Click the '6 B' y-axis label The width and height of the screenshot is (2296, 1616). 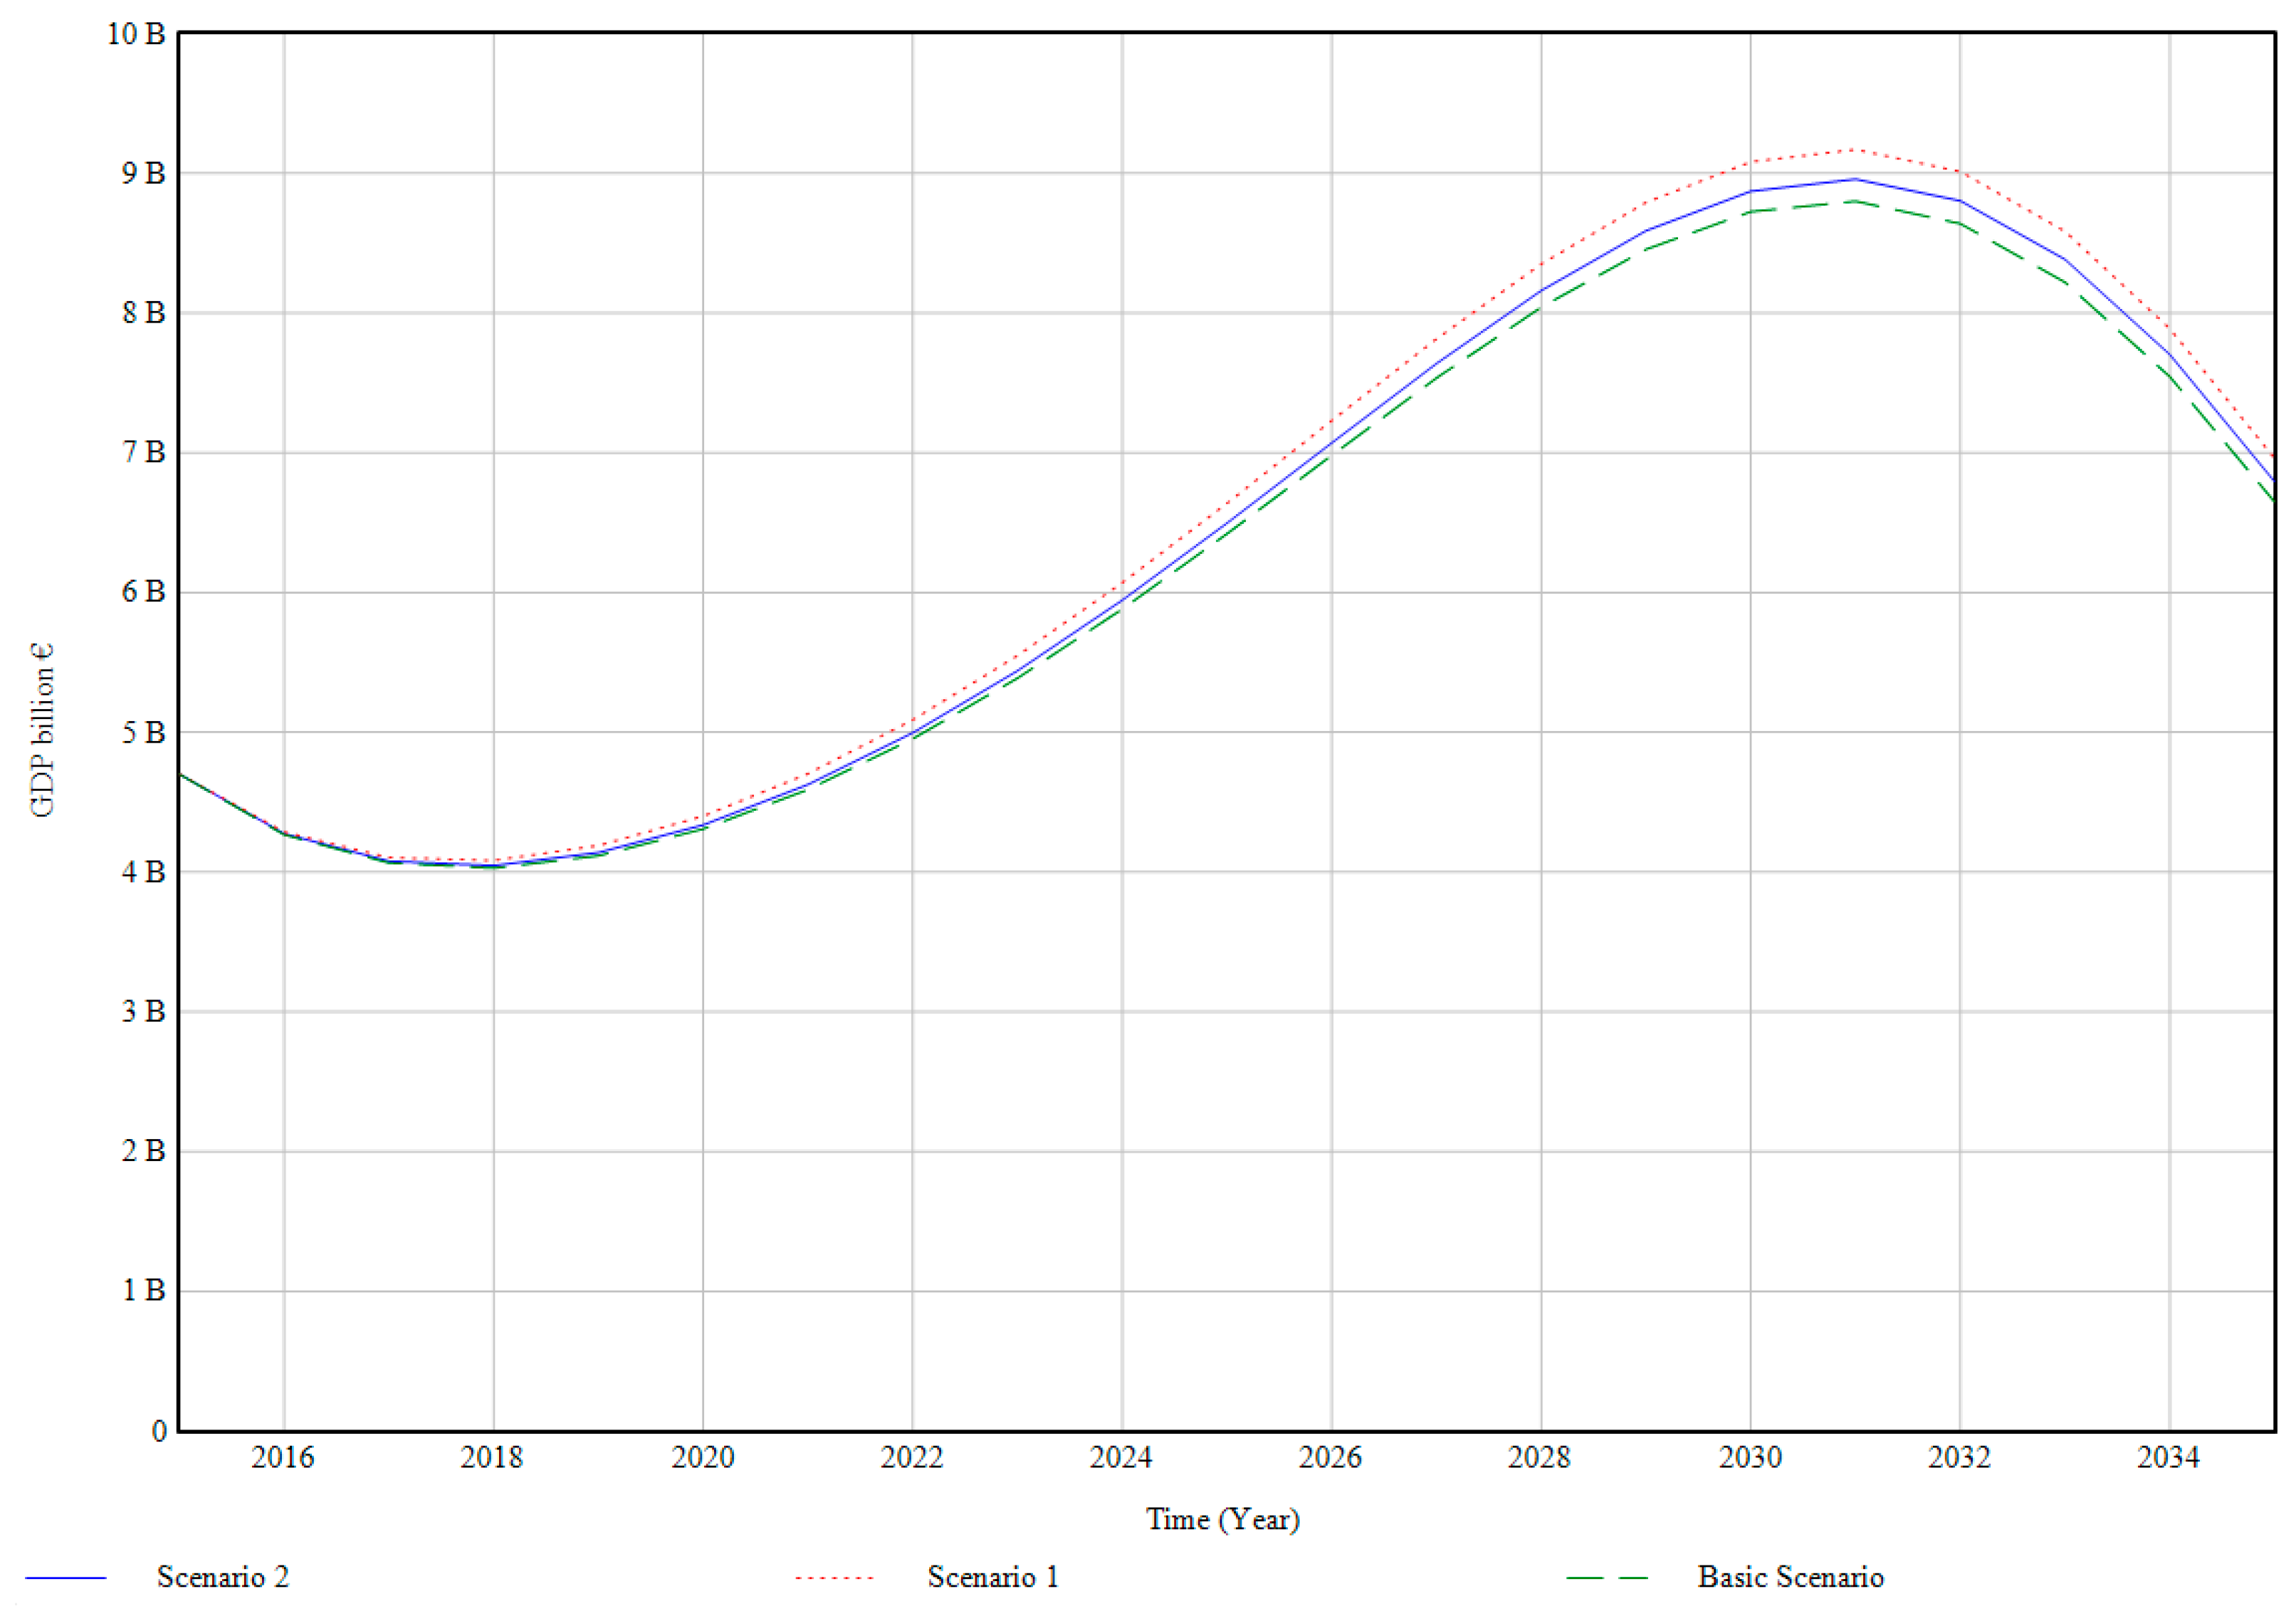(x=144, y=592)
